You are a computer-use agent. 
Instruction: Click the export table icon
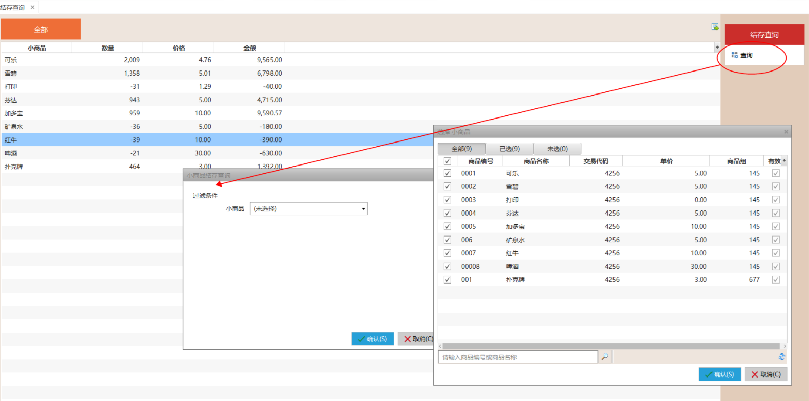coord(715,27)
